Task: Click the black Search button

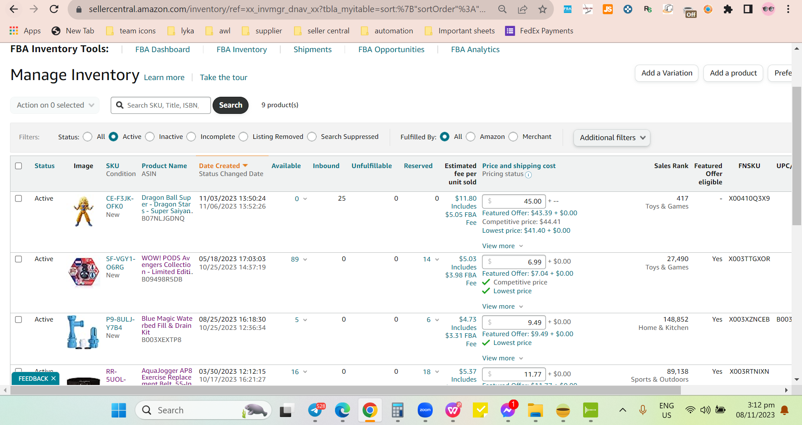Action: pyautogui.click(x=231, y=105)
